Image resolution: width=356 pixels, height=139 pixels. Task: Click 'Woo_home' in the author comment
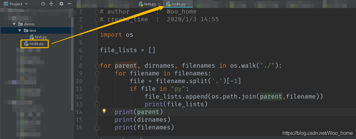click(181, 11)
